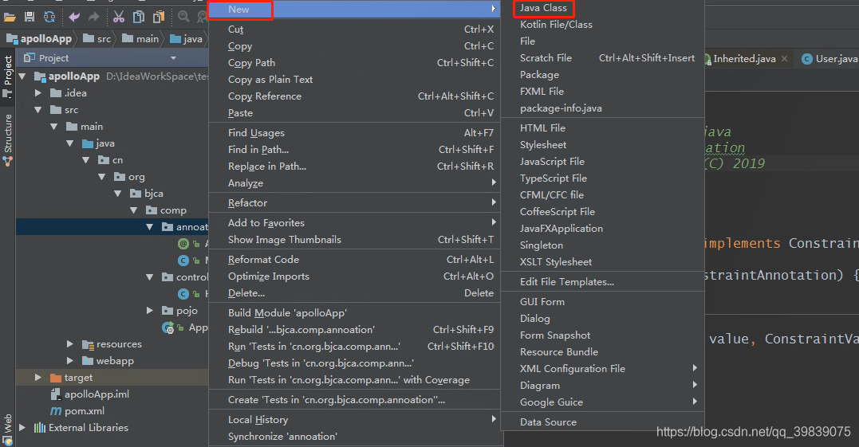Click the Find magnifier toolbar icon
Screen dimensions: 859x447
pyautogui.click(x=183, y=17)
